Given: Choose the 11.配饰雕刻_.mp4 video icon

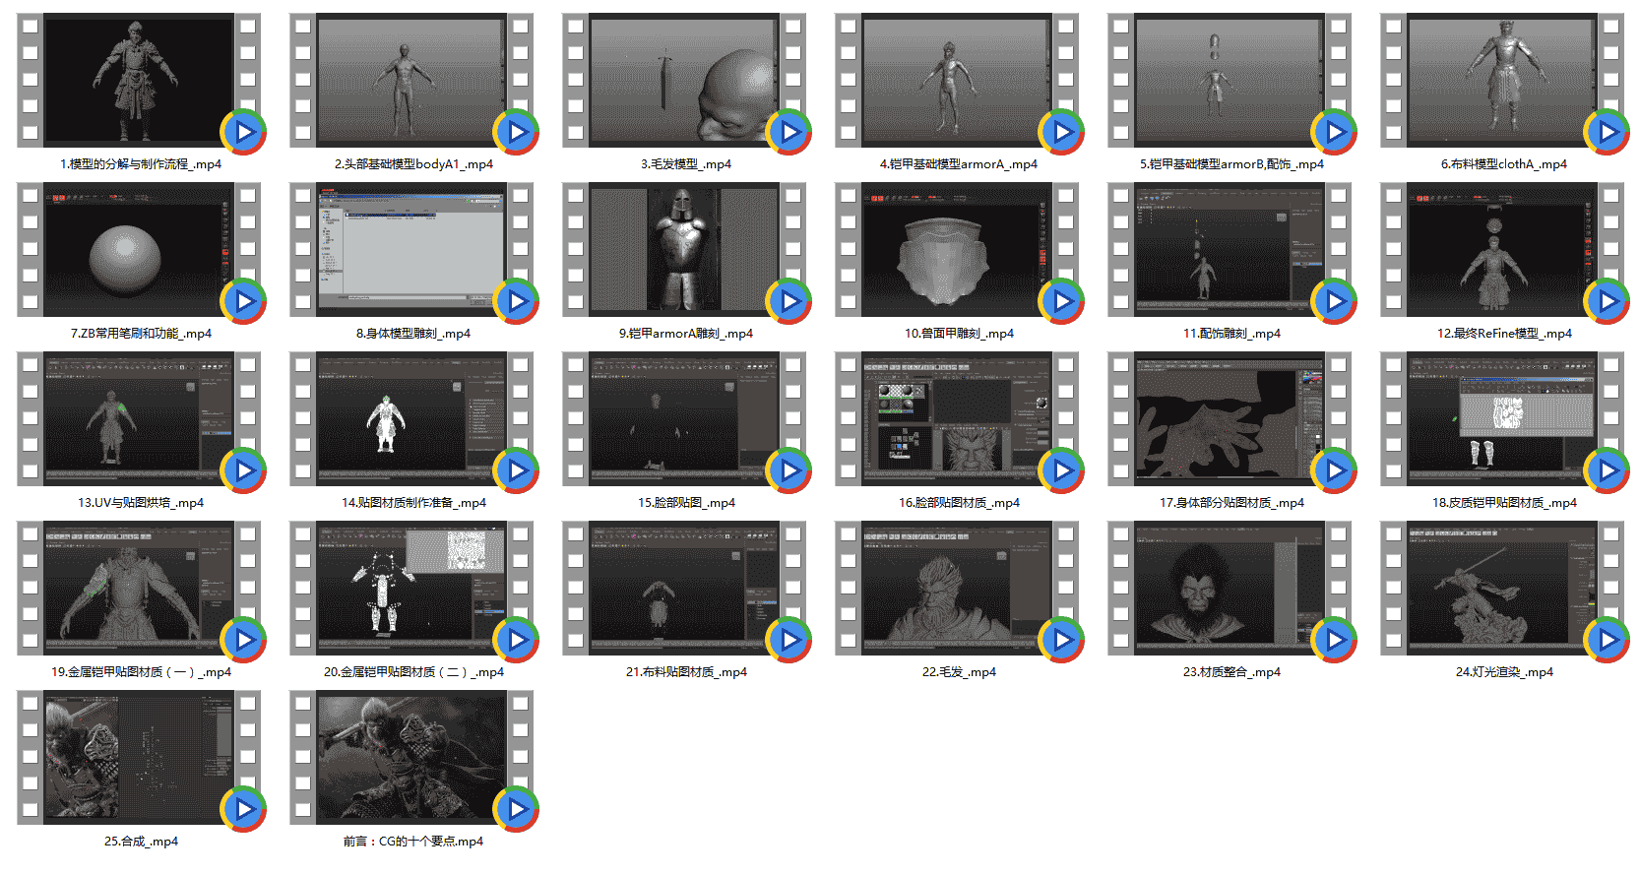Looking at the screenshot, I should [x=1230, y=249].
